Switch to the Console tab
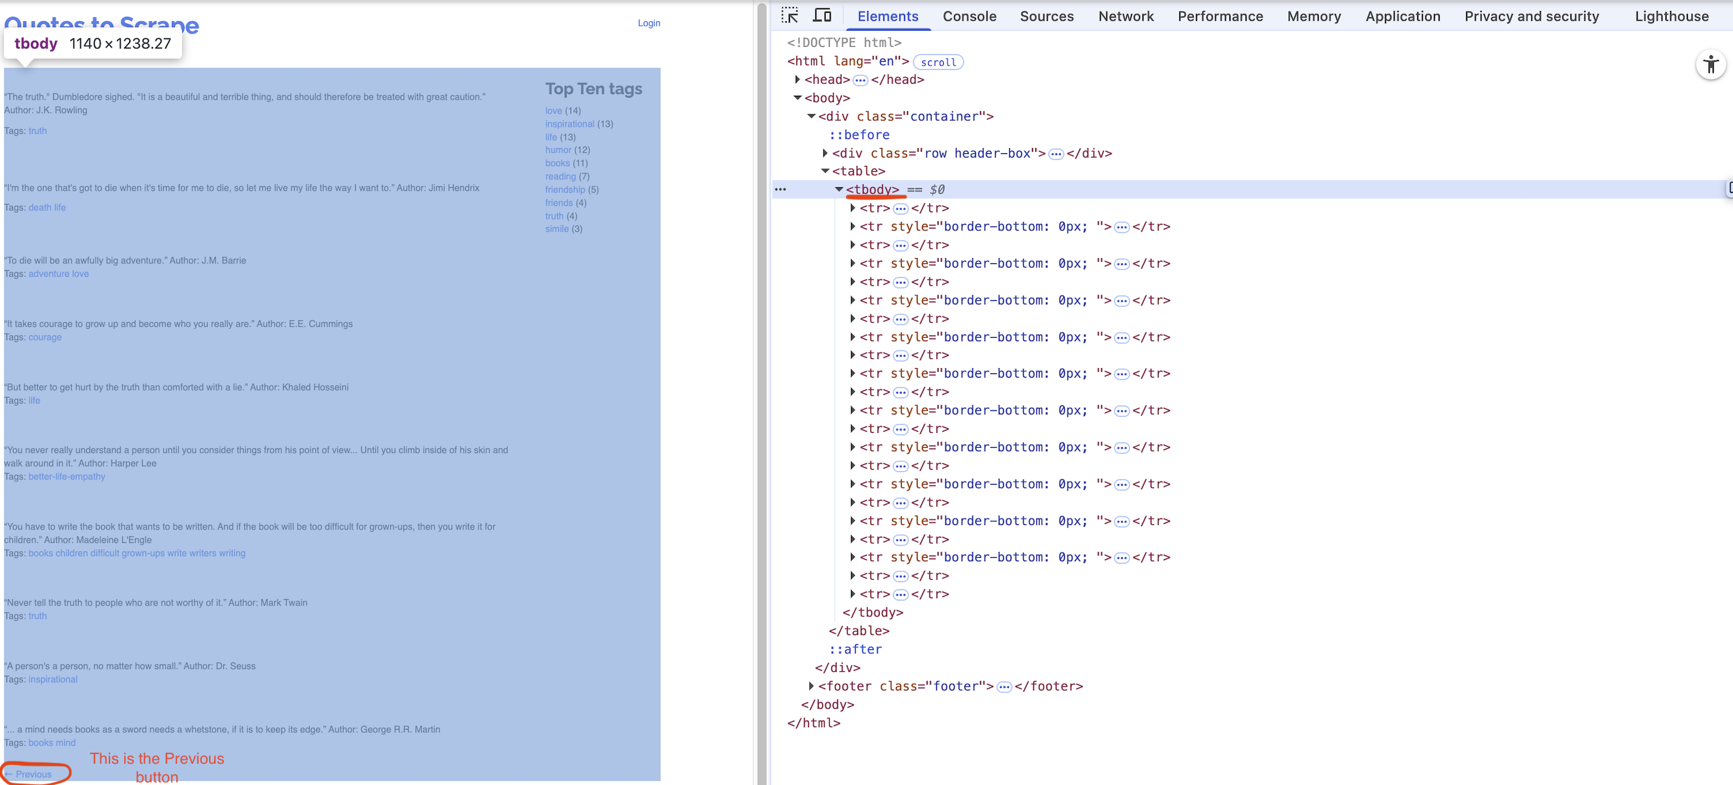 coord(969,16)
